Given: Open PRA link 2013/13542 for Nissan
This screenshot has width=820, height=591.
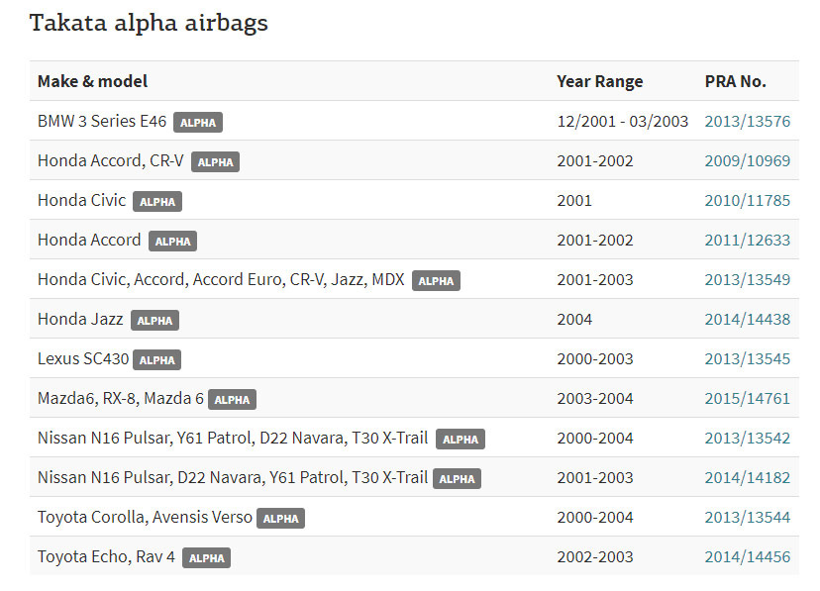Looking at the screenshot, I should (x=748, y=439).
